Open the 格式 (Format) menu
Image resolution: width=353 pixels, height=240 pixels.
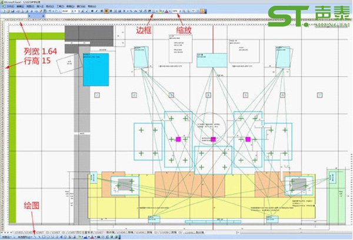(47, 6)
